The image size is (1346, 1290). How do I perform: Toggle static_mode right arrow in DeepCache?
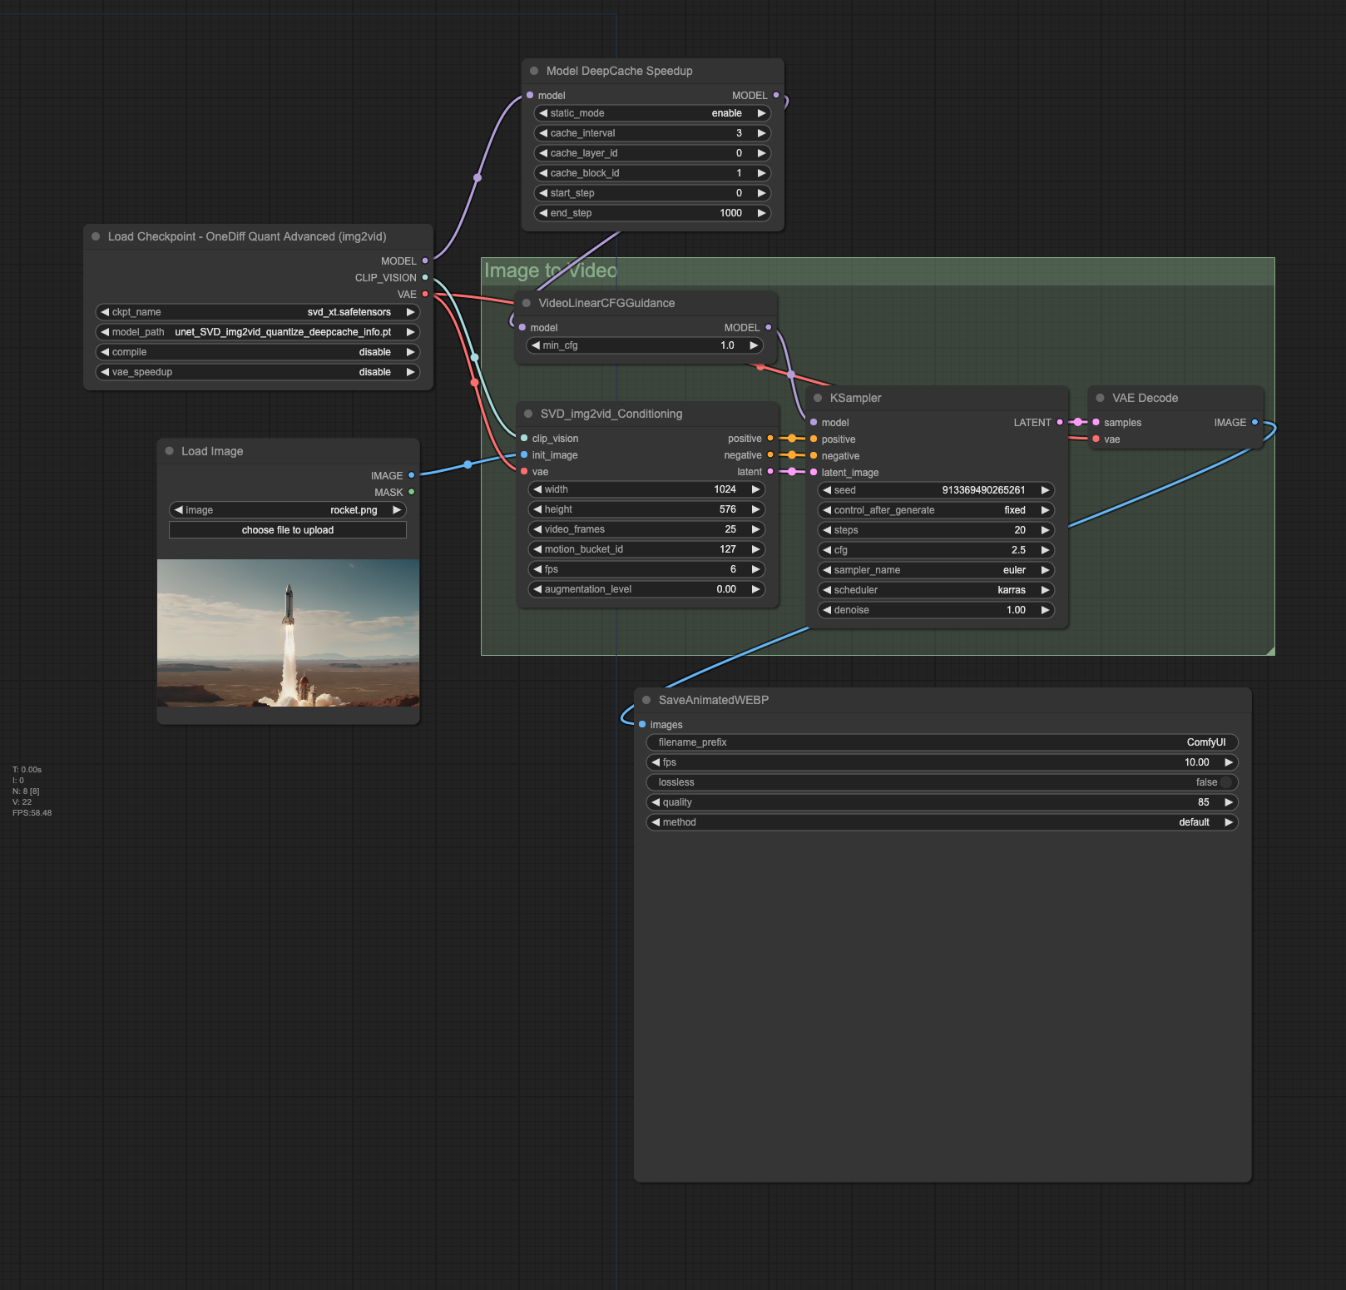point(760,113)
